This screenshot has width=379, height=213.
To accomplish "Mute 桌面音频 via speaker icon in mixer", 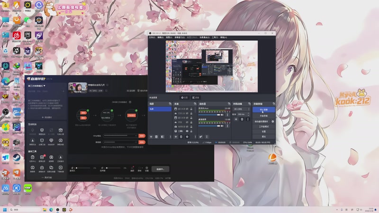I will click(x=222, y=126).
